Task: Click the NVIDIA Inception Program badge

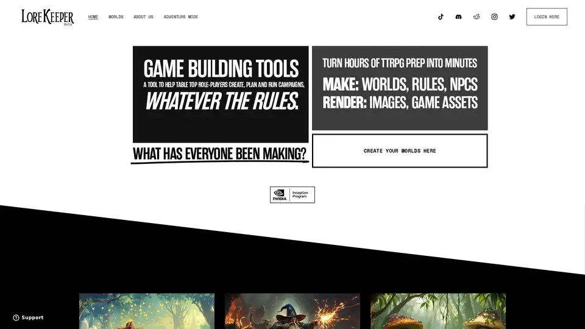Action: [292, 194]
